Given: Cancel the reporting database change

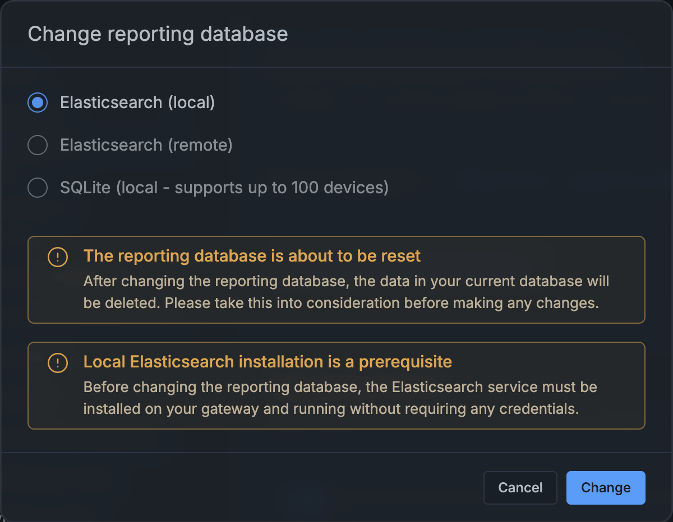Looking at the screenshot, I should (520, 487).
